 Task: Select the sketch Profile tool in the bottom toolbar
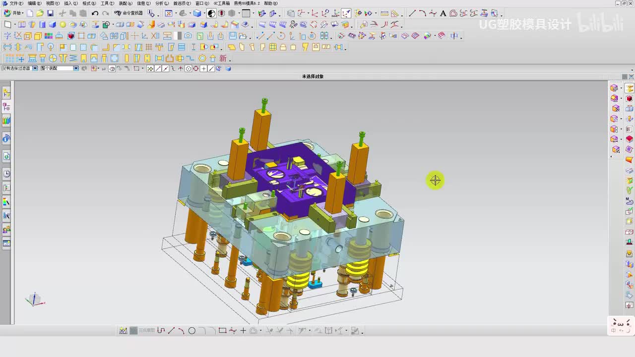pos(161,331)
